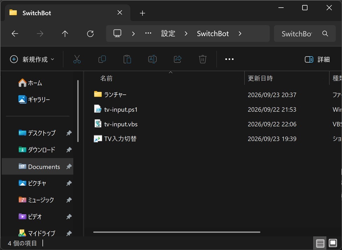342x250 pixels.
Task: Click date 2026/09/23 19:39
Action: coord(272,139)
